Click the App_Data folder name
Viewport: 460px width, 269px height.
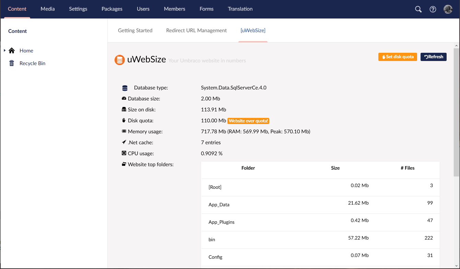pos(219,205)
